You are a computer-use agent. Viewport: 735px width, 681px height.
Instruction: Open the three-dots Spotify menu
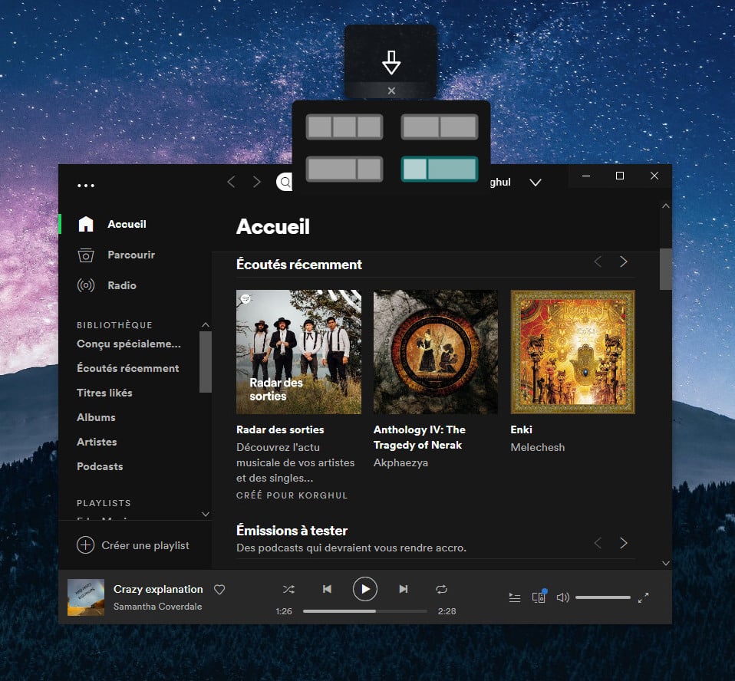point(86,185)
